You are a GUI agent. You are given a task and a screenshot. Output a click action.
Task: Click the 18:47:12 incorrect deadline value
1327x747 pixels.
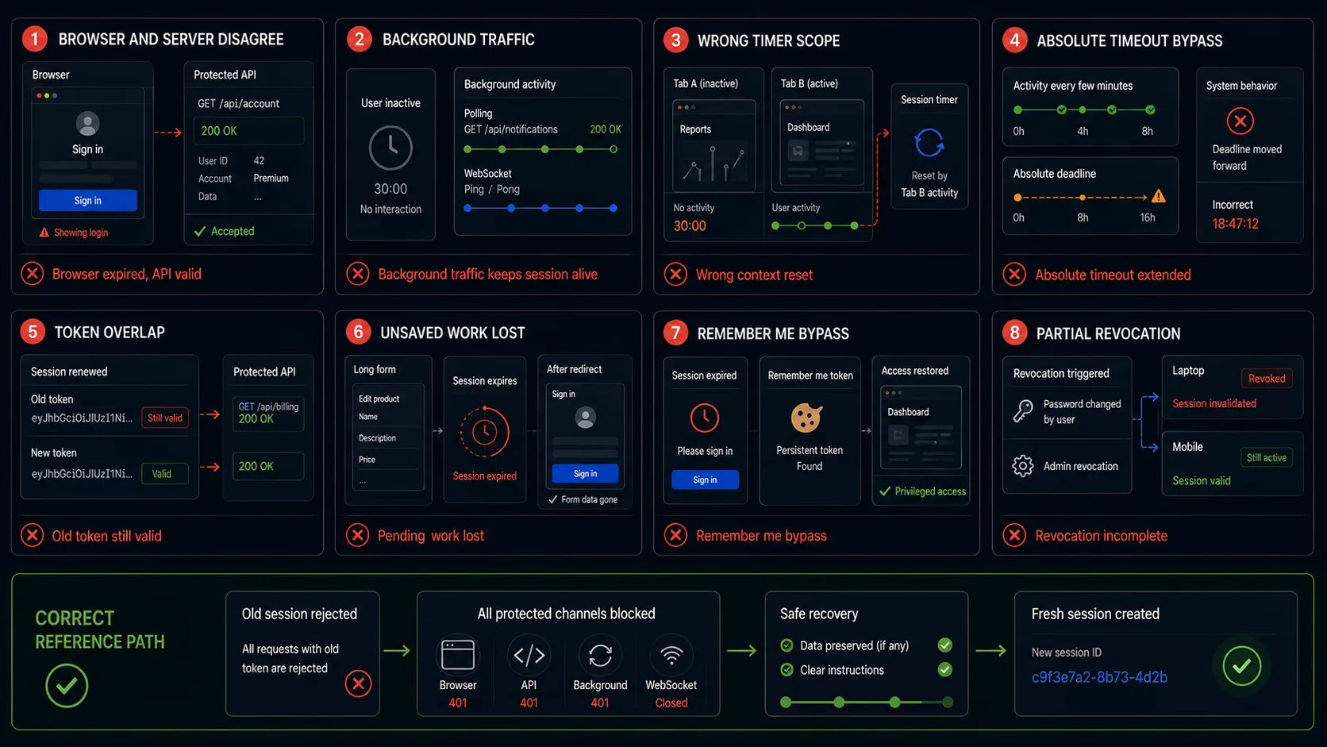click(1235, 224)
